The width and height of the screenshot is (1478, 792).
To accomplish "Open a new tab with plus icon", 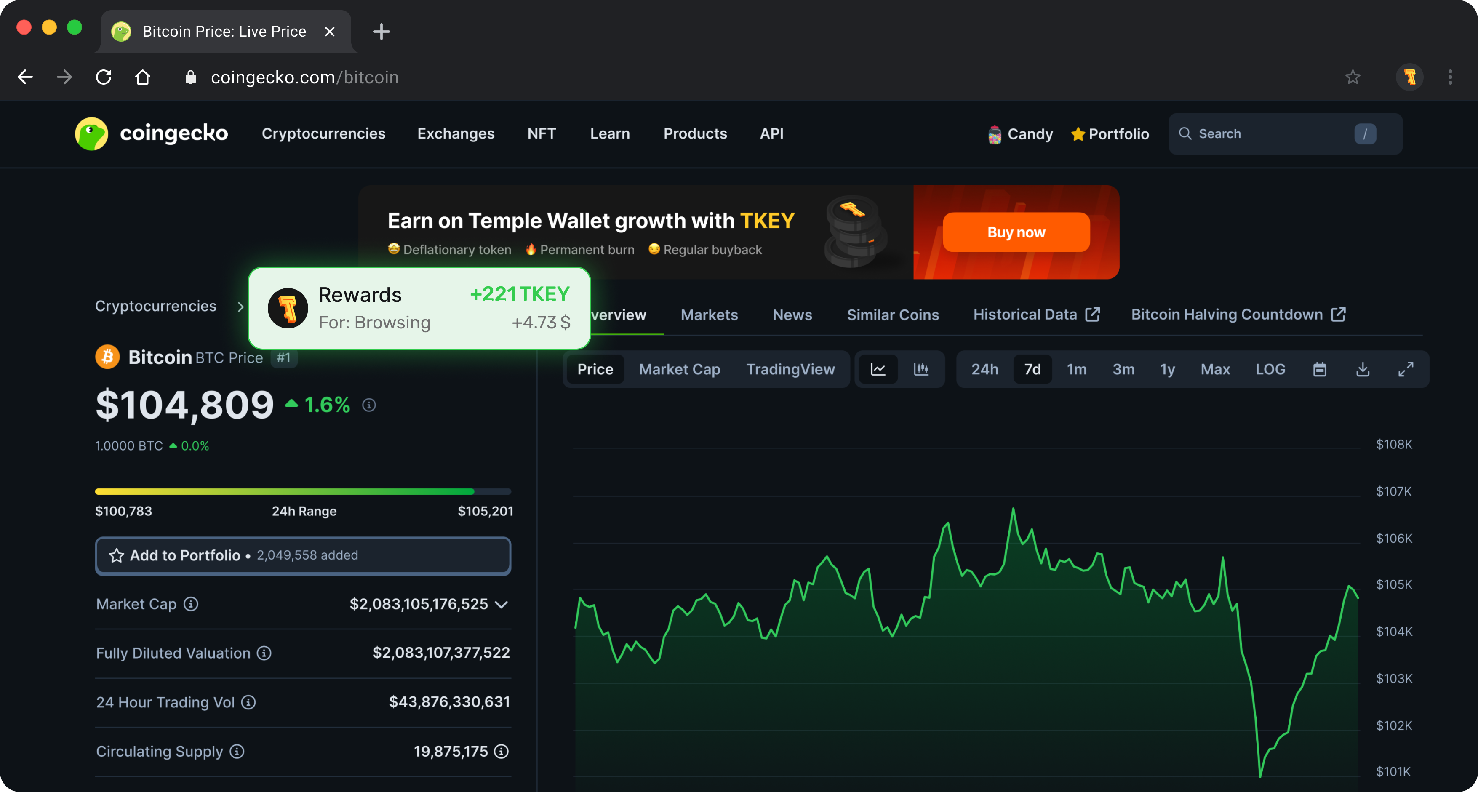I will [381, 32].
